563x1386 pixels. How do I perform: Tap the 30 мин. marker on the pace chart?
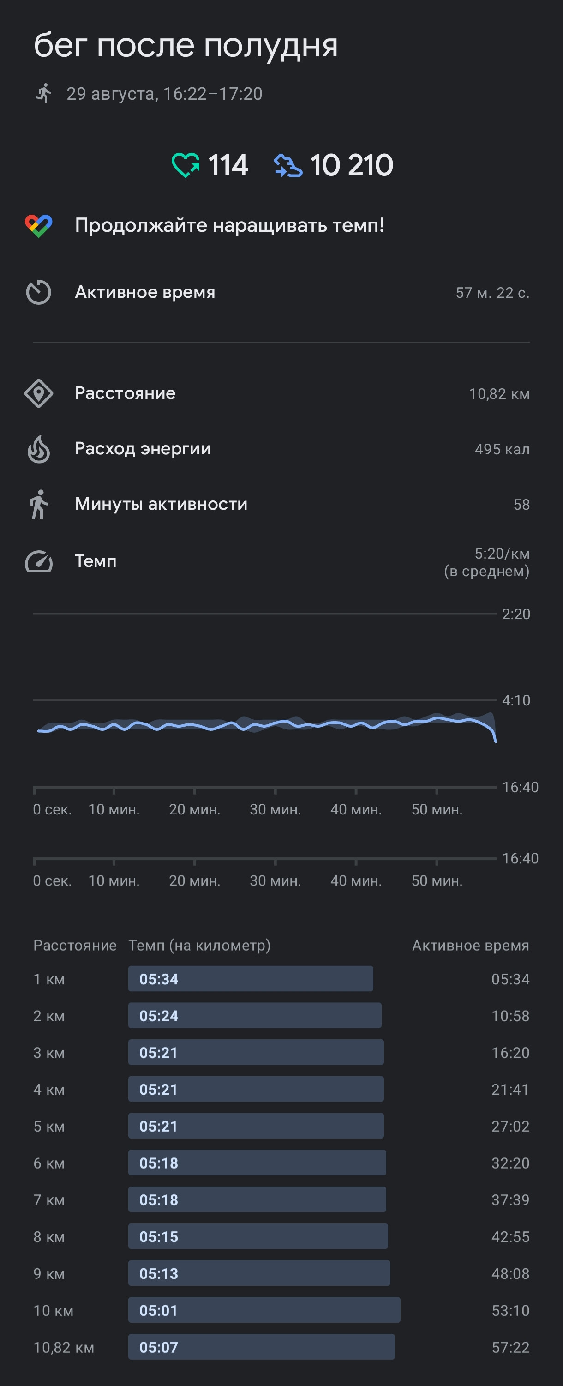coord(275,809)
